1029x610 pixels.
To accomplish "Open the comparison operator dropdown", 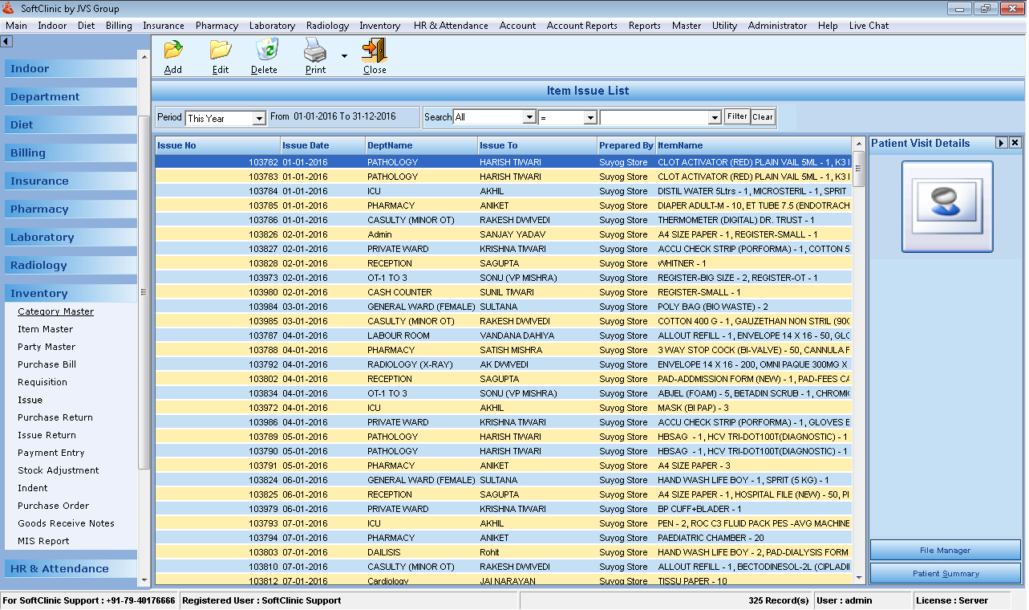I will coord(590,117).
